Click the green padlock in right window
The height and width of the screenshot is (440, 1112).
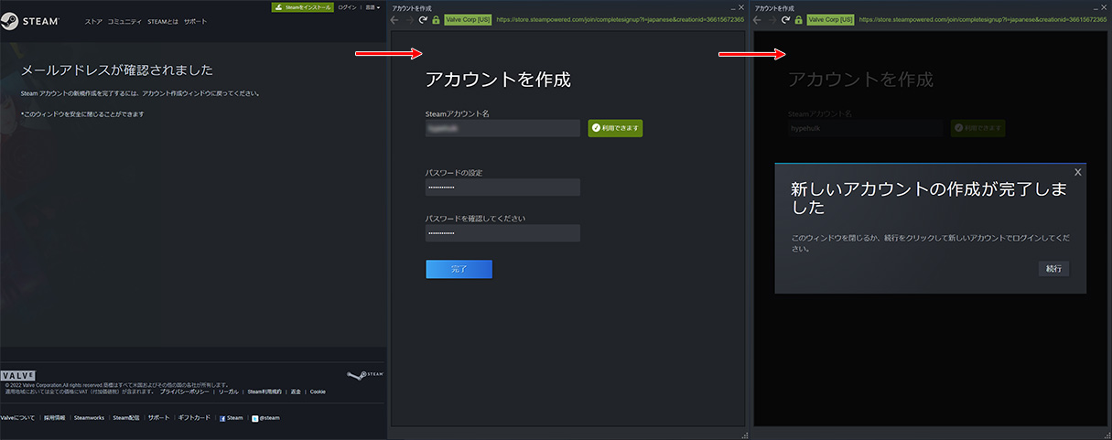798,19
